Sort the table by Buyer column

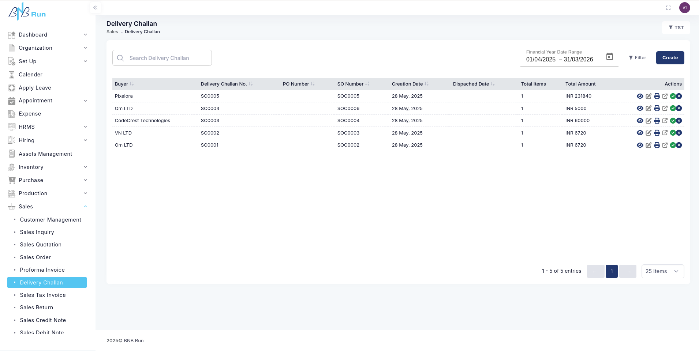click(x=132, y=84)
